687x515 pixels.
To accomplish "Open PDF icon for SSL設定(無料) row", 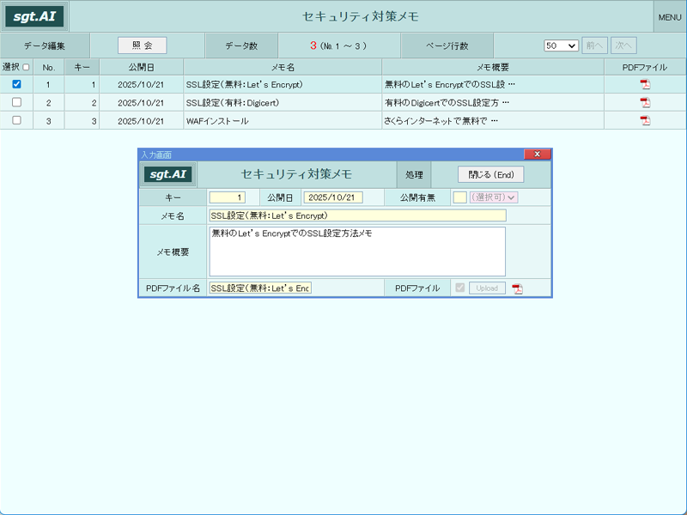I will pyautogui.click(x=645, y=84).
